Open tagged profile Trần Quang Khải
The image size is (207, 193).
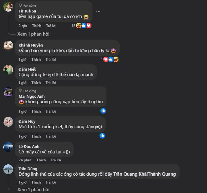(130, 174)
